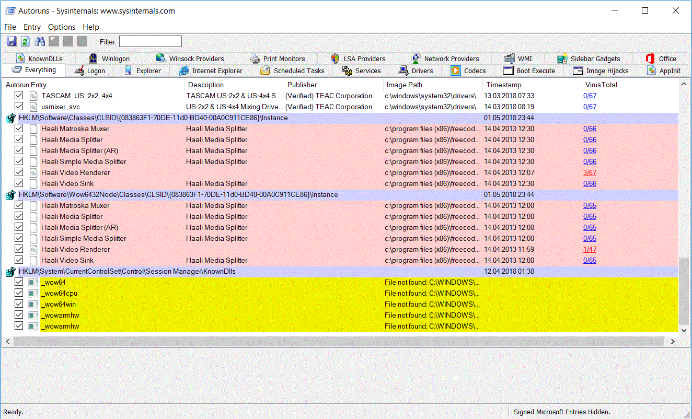Click file icon beside TASCAM_US_2x2_4x4
This screenshot has width=692, height=419.
(x=33, y=96)
